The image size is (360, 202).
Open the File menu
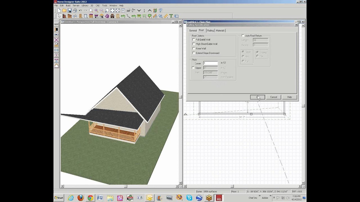56,5
